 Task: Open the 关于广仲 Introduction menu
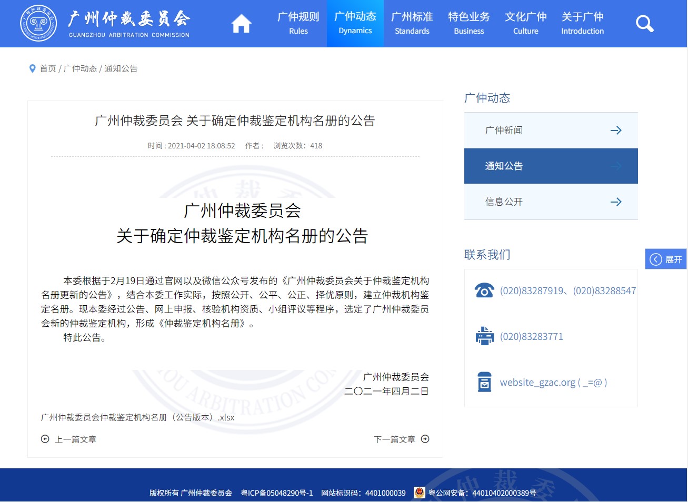tap(583, 24)
